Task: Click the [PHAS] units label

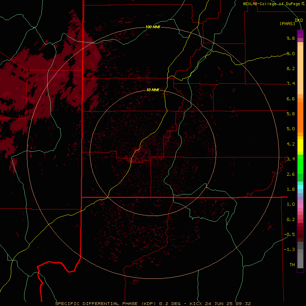Action: click(287, 23)
